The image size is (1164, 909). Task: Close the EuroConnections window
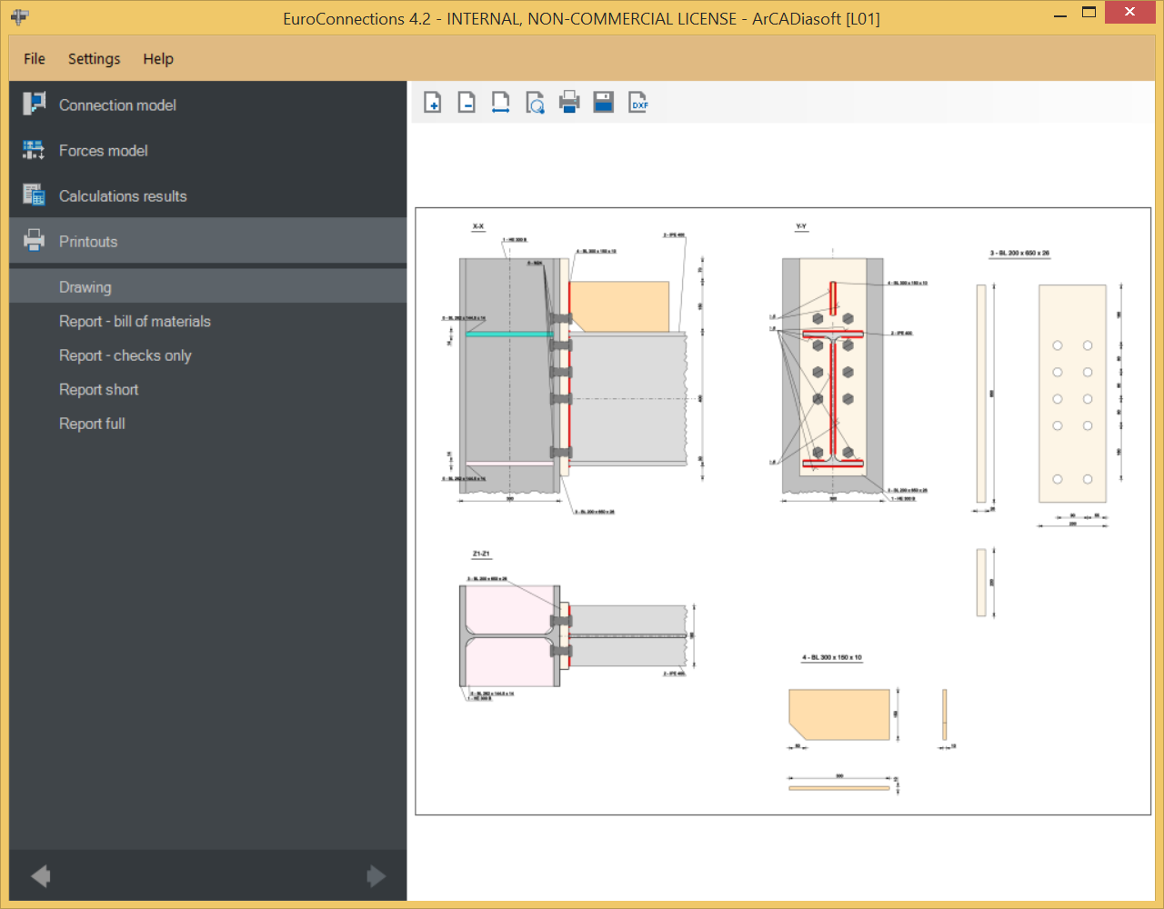(1129, 14)
